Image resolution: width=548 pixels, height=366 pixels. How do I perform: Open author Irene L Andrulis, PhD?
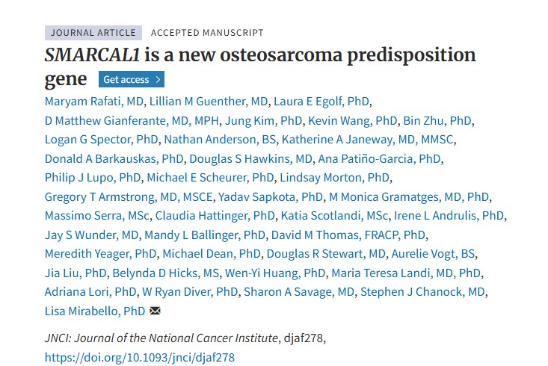coord(449,215)
